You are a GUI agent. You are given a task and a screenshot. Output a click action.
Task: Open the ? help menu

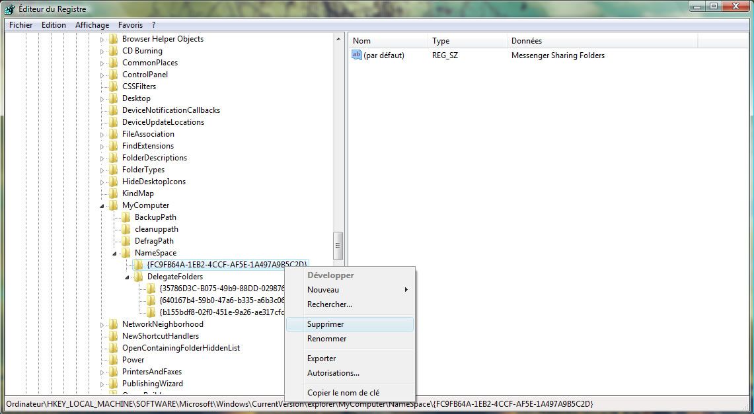pyautogui.click(x=153, y=25)
